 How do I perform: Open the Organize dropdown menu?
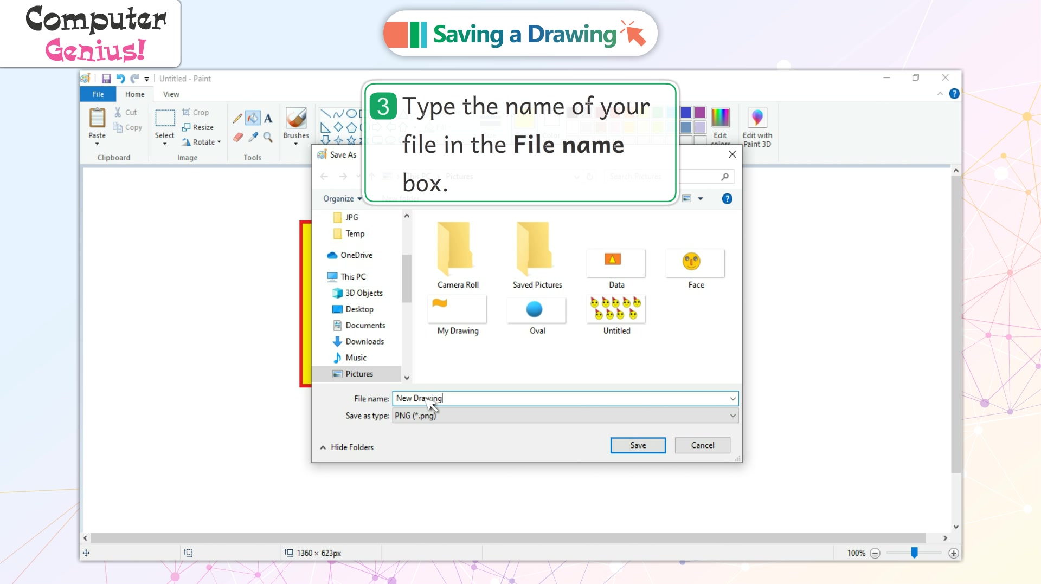(342, 199)
